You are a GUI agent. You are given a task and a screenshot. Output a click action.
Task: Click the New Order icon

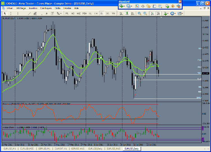click(x=167, y=6)
